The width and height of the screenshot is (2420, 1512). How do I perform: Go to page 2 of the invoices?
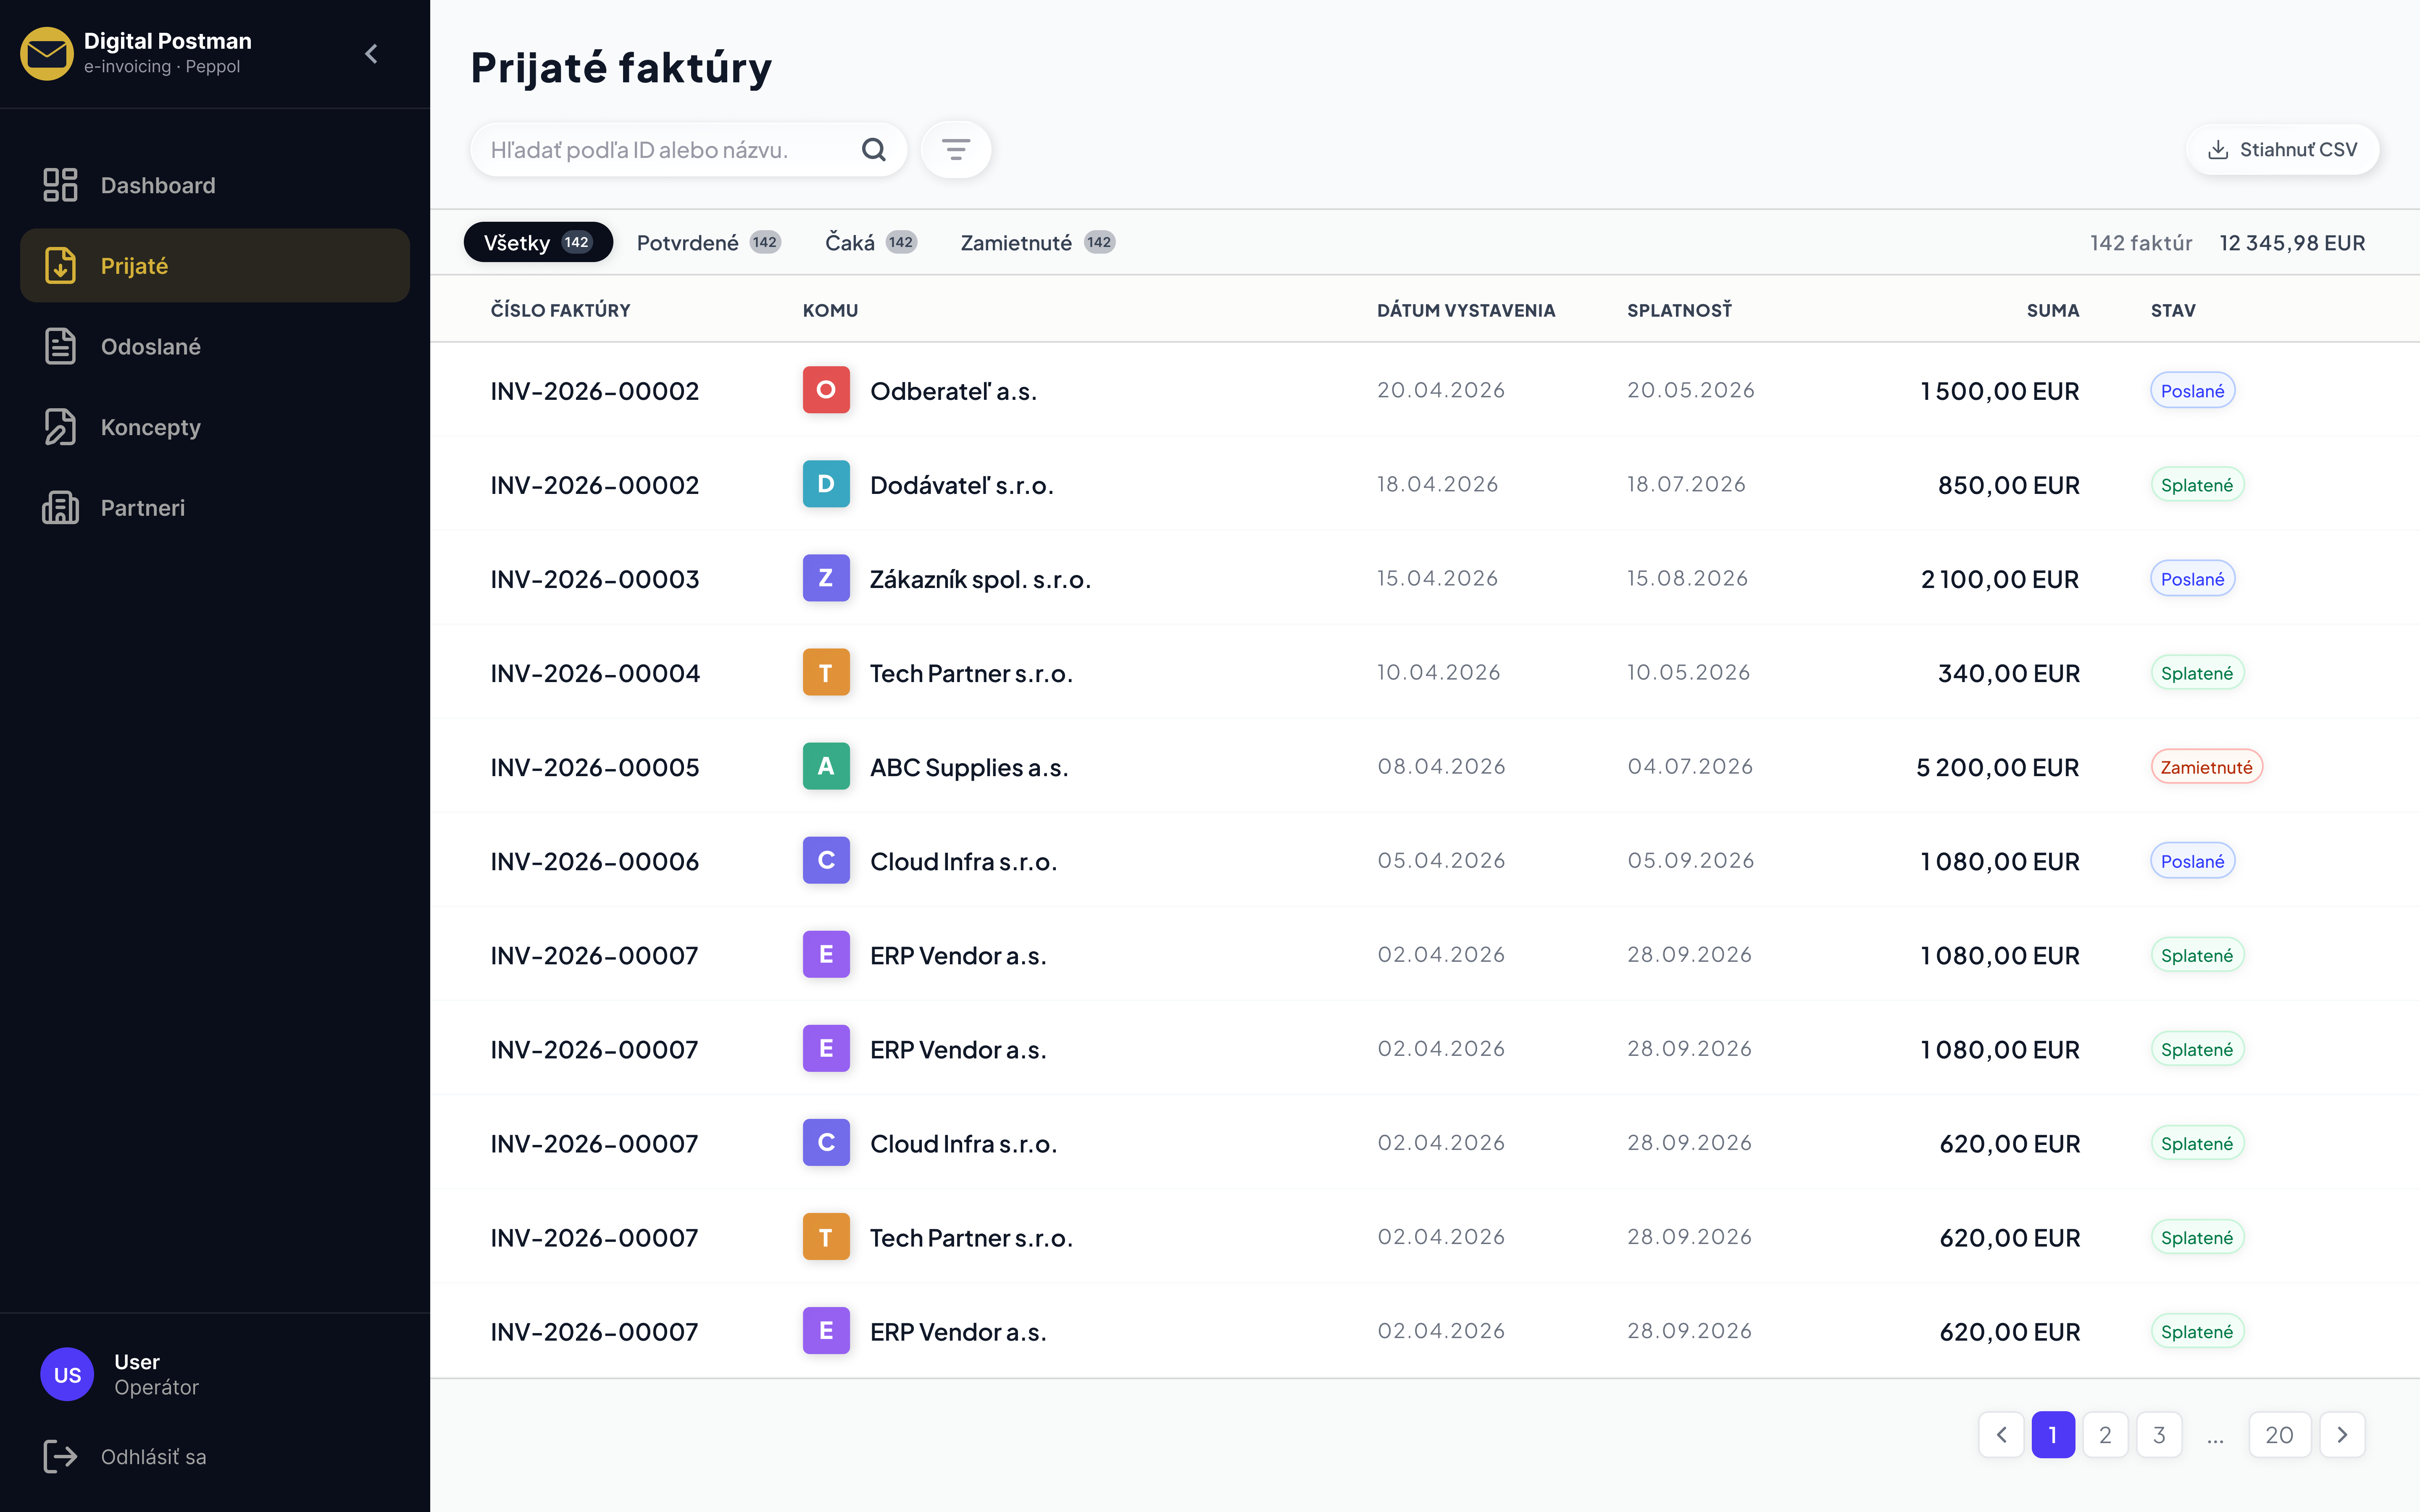pyautogui.click(x=2105, y=1435)
